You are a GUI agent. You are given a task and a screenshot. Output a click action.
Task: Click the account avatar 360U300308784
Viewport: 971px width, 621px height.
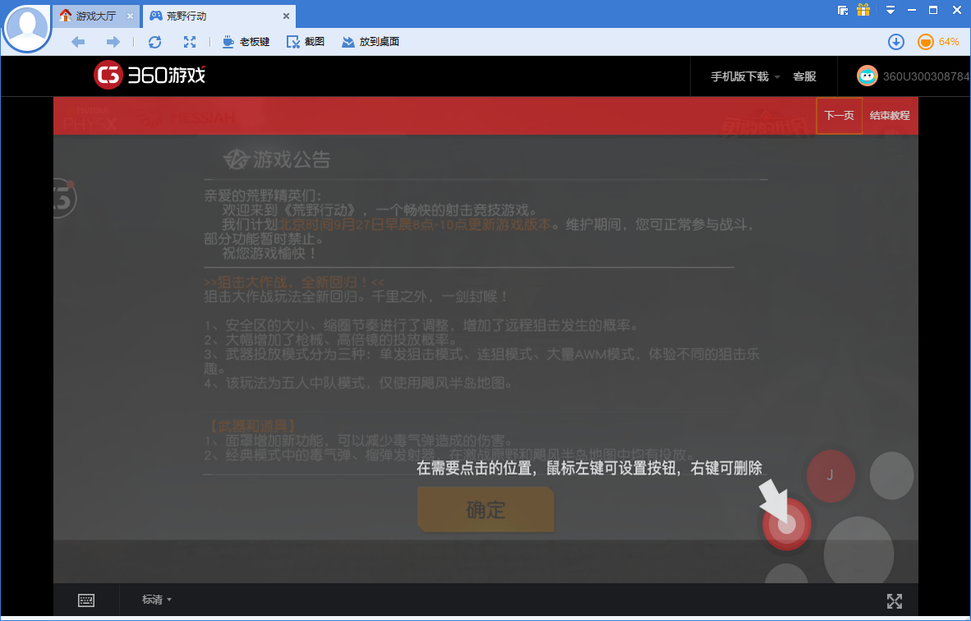tap(867, 76)
